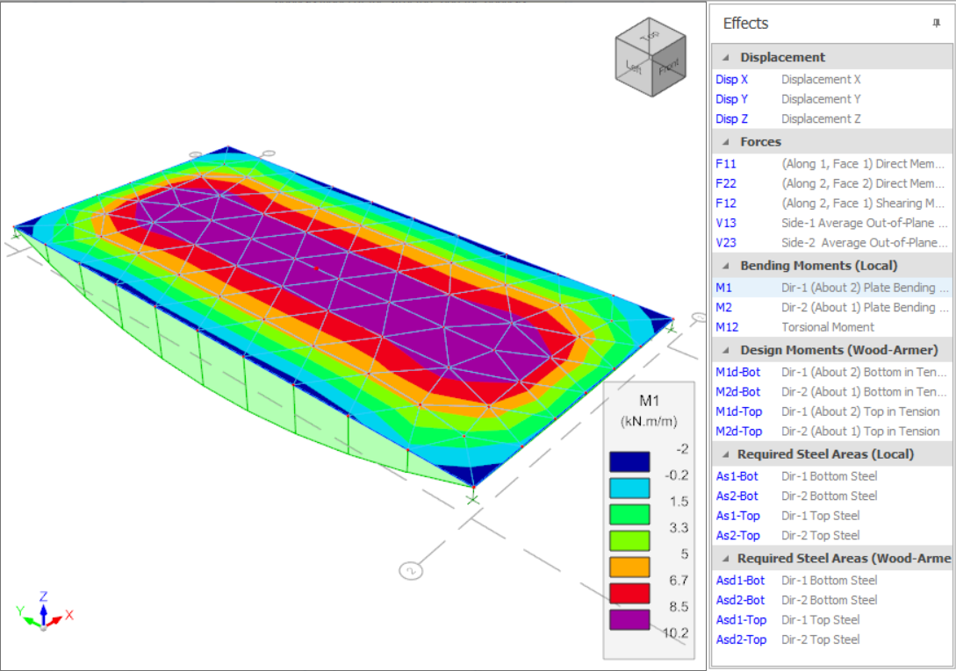Select M2 plate bending moment
This screenshot has height=671, width=956.
pos(723,307)
